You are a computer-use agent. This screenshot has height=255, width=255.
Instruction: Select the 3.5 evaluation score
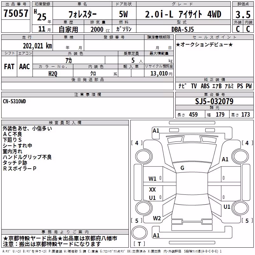pos(243,14)
